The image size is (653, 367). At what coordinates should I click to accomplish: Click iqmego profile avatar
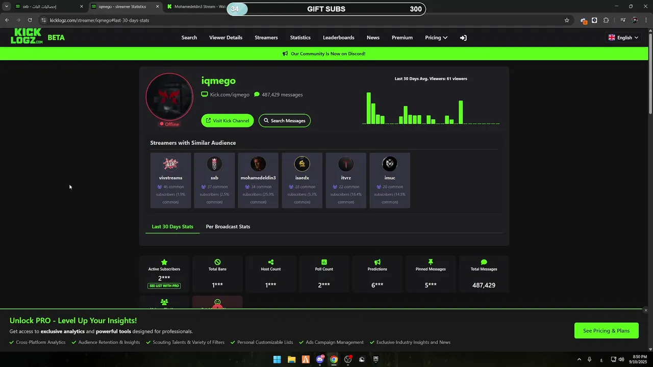point(169,97)
